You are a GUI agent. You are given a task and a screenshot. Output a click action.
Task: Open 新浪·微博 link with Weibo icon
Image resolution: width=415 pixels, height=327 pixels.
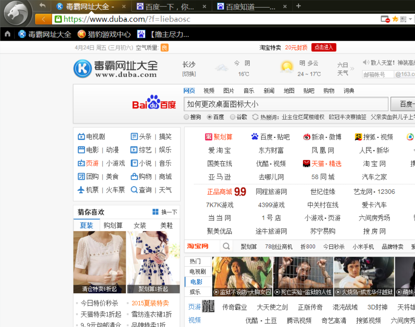coord(322,137)
